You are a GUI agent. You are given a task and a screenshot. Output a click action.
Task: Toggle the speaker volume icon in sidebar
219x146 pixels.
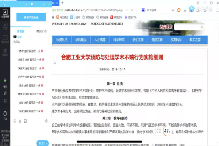pyautogui.click(x=5, y=87)
